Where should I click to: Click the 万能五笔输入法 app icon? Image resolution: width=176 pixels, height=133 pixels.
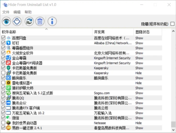click(9, 113)
